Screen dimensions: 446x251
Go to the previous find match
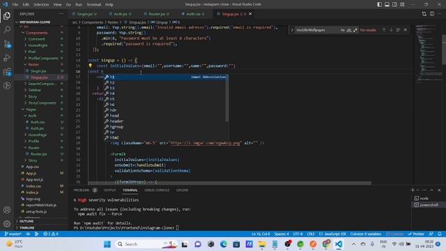[384, 30]
